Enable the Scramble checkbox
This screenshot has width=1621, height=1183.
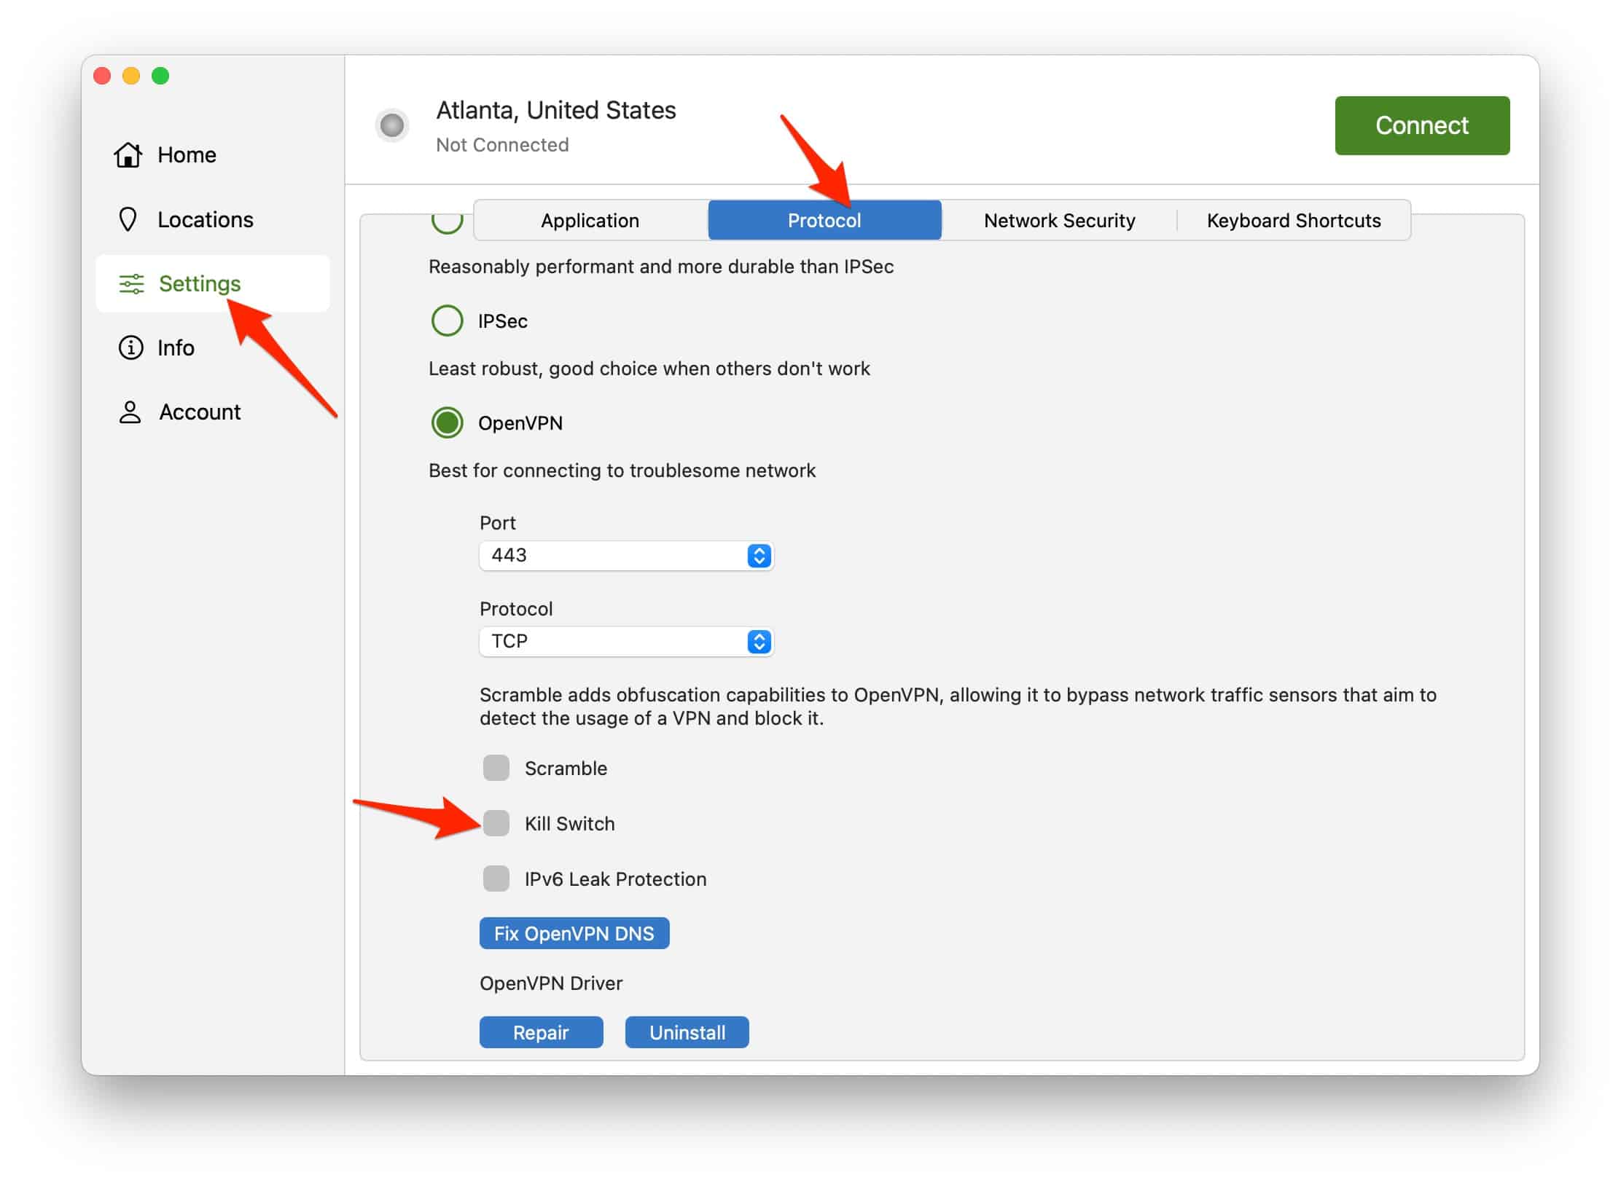coord(496,768)
